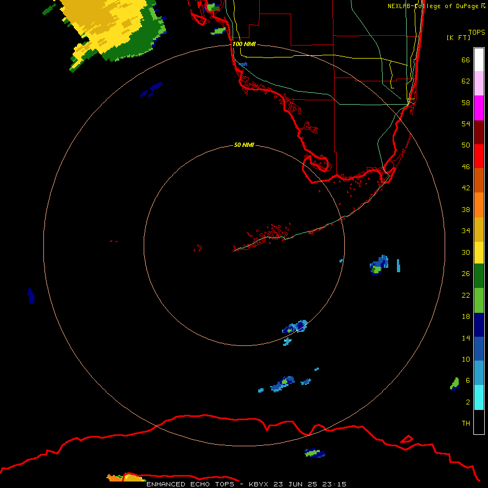Click the "ENHANCED ECHO TOPS" product title

coord(190,484)
